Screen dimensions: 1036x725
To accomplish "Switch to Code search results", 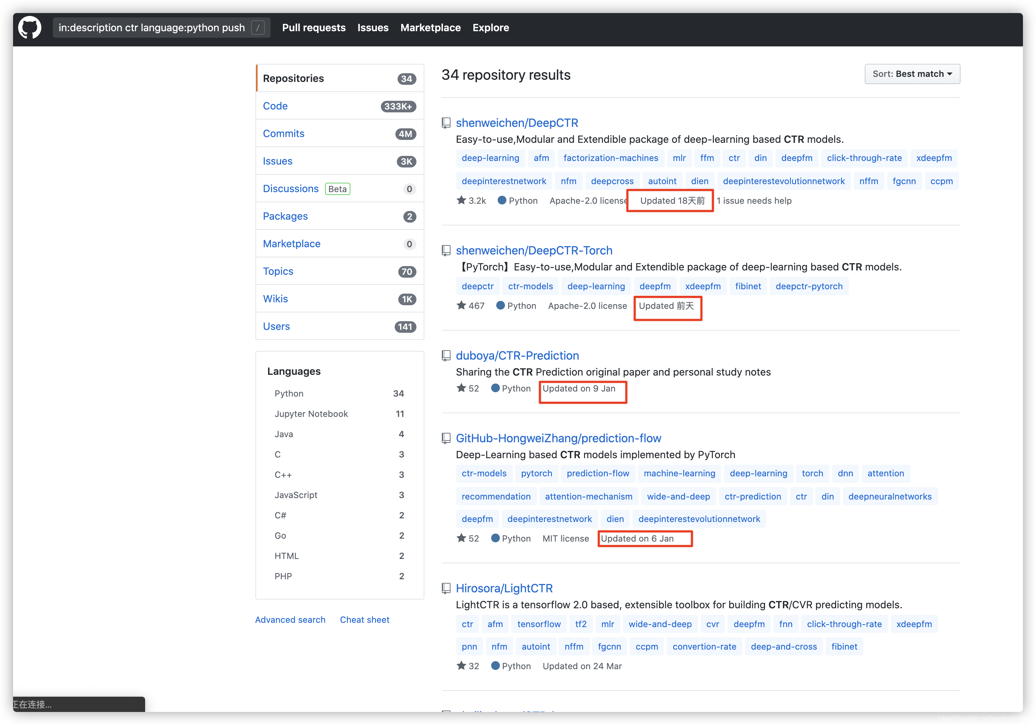I will point(340,106).
